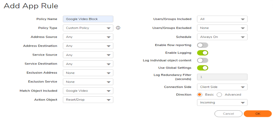
Task: Click the Cancel button
Action: [x=228, y=114]
